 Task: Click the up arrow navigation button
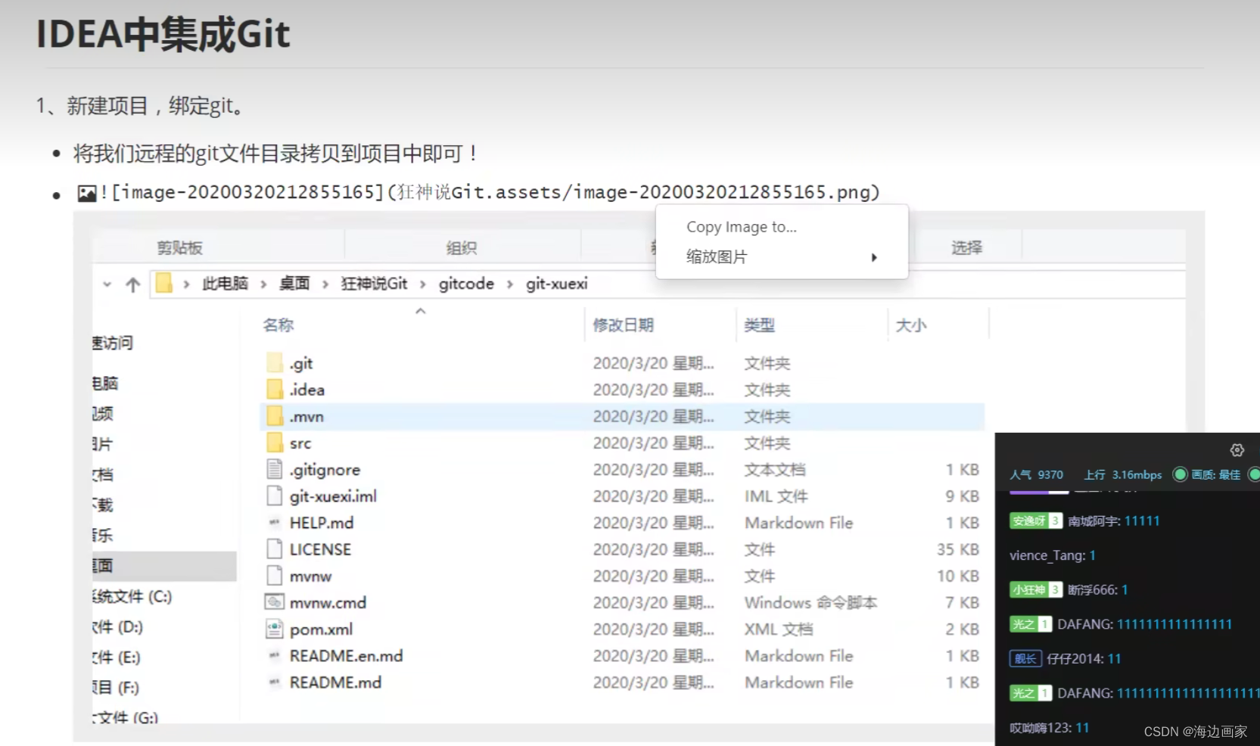click(x=133, y=284)
